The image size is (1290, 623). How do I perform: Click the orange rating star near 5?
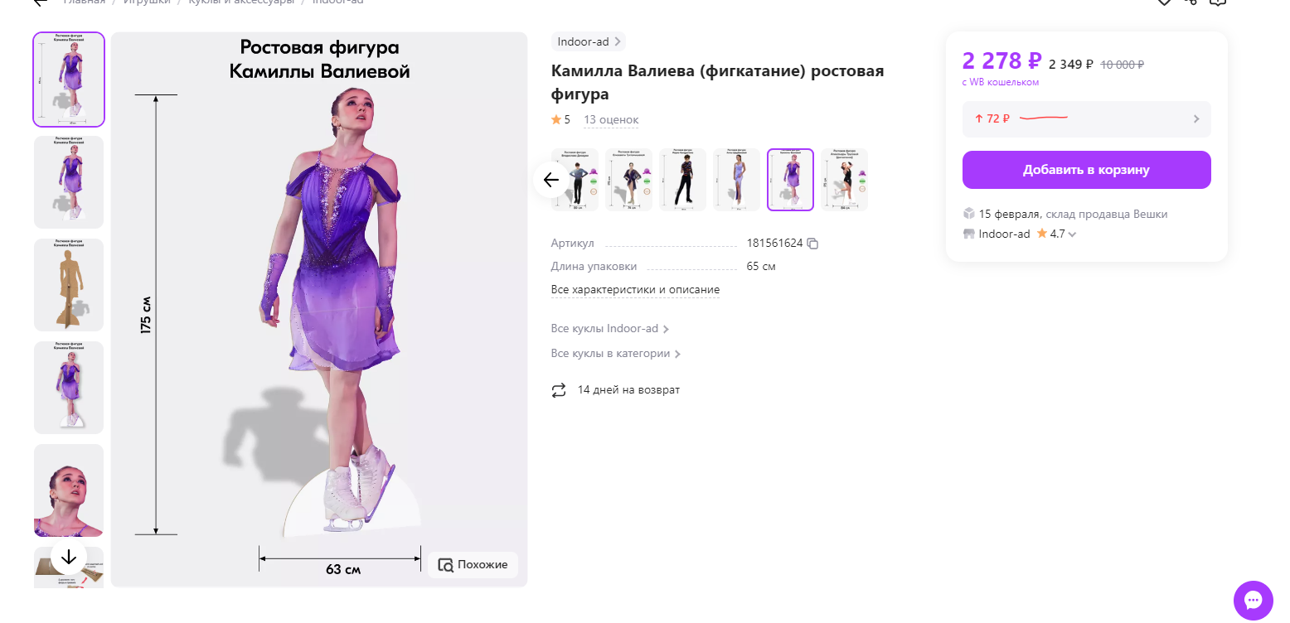pos(556,120)
